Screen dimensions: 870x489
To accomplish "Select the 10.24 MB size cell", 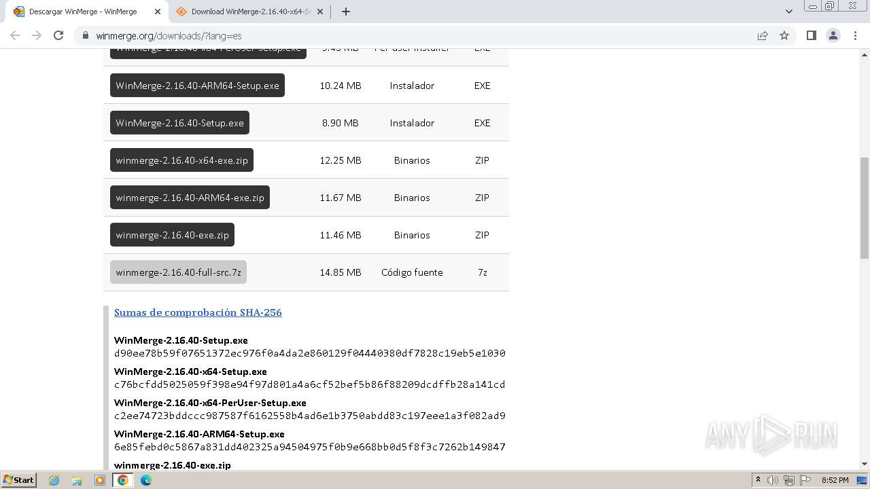I will tap(341, 86).
